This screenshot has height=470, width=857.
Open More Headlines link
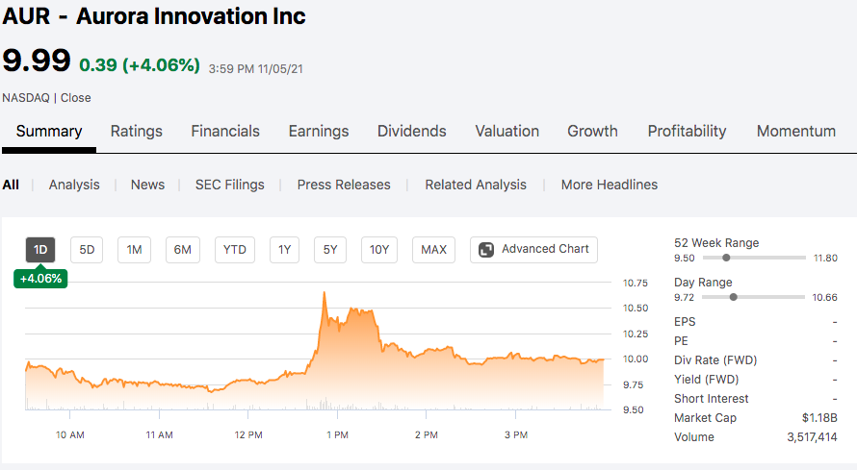[610, 185]
